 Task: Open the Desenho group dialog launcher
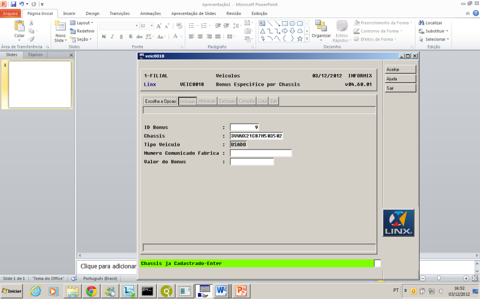[x=412, y=47]
